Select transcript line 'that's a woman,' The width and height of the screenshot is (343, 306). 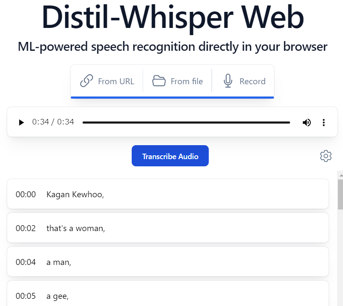click(168, 228)
